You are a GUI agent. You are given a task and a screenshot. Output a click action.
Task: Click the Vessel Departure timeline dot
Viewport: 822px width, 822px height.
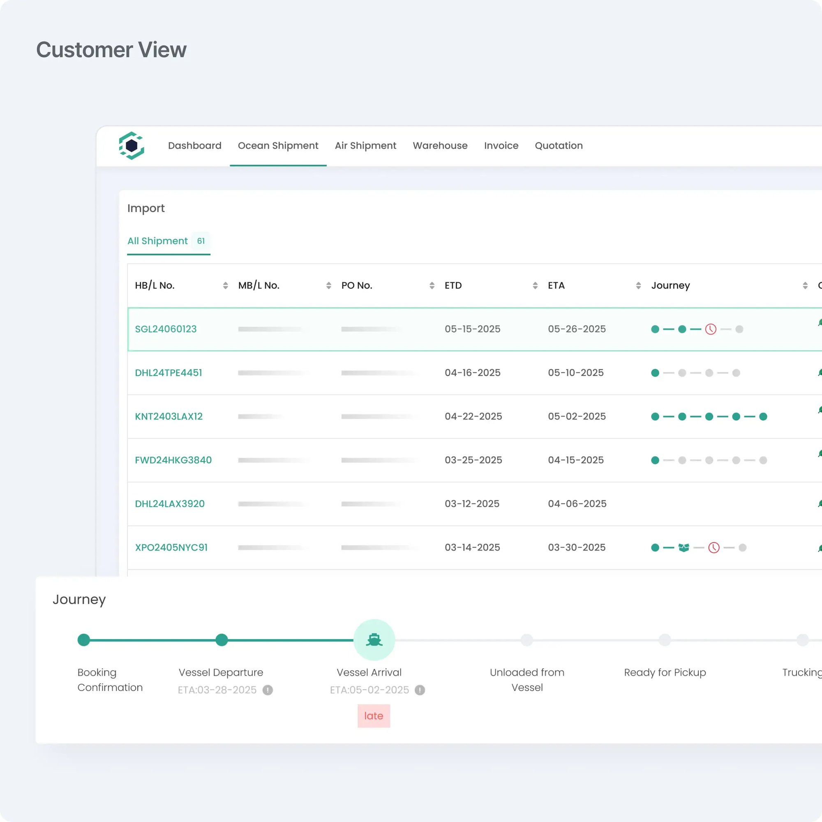[221, 640]
